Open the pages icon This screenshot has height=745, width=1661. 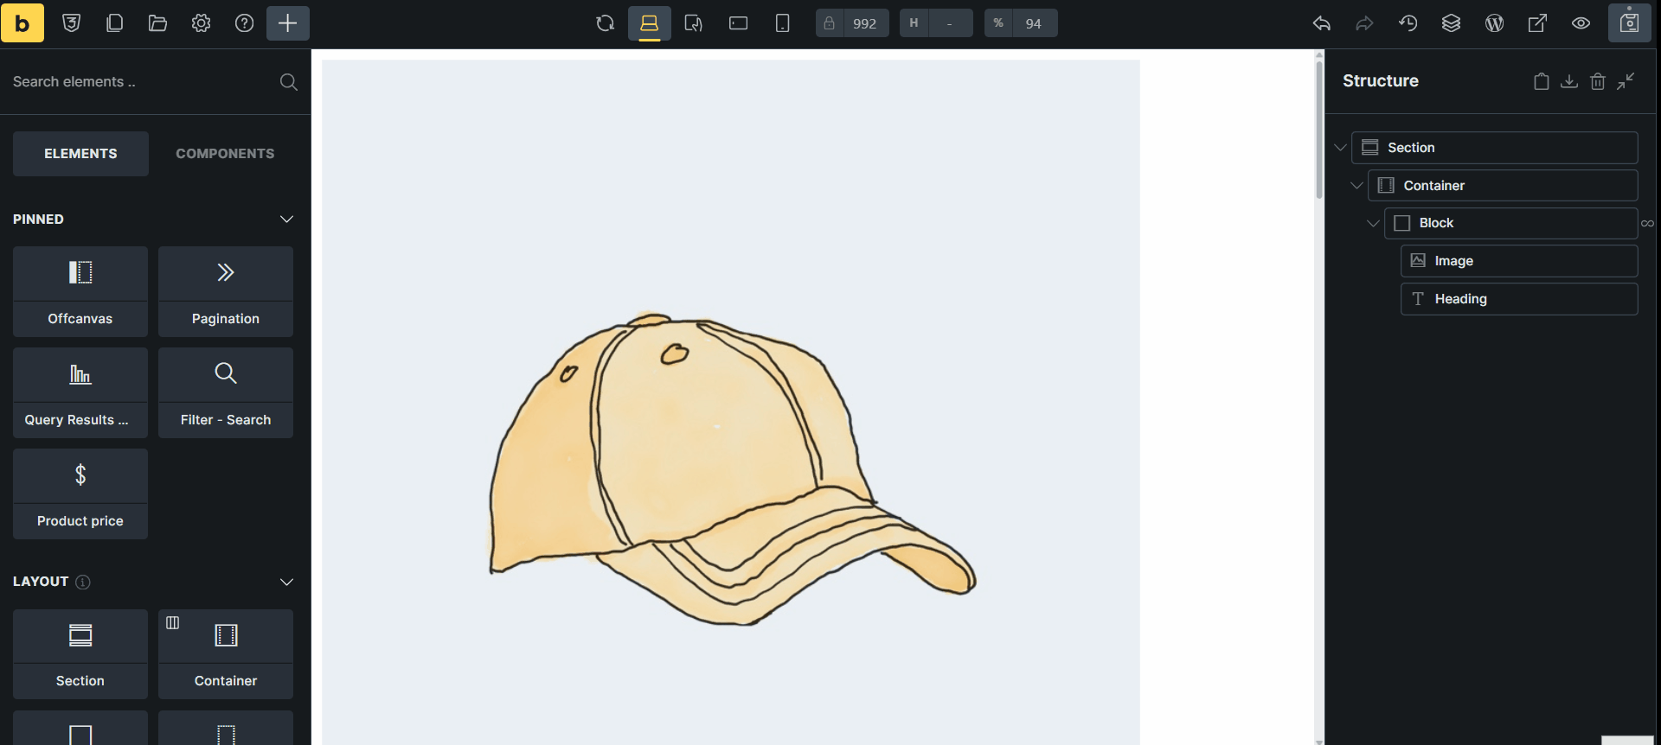(115, 23)
